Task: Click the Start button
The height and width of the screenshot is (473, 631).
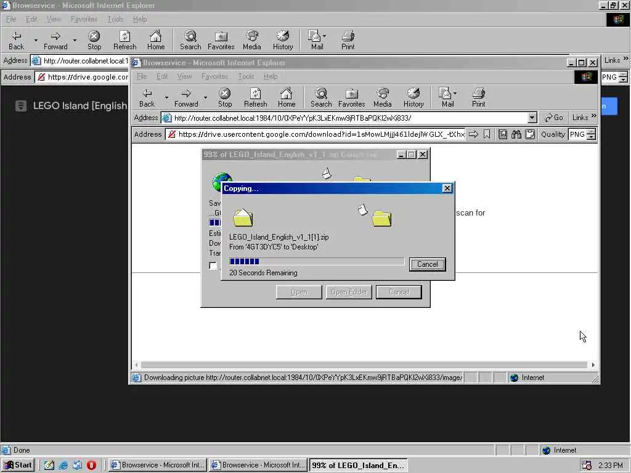Action: tap(18, 465)
